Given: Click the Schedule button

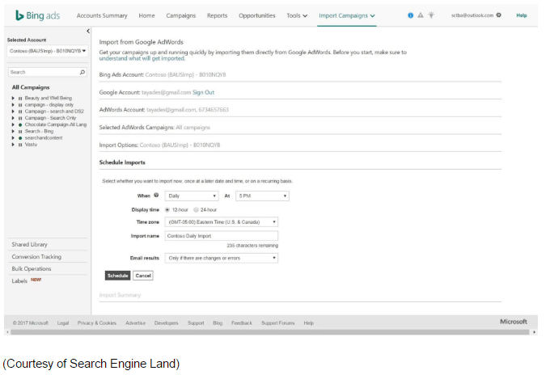Looking at the screenshot, I should [117, 276].
